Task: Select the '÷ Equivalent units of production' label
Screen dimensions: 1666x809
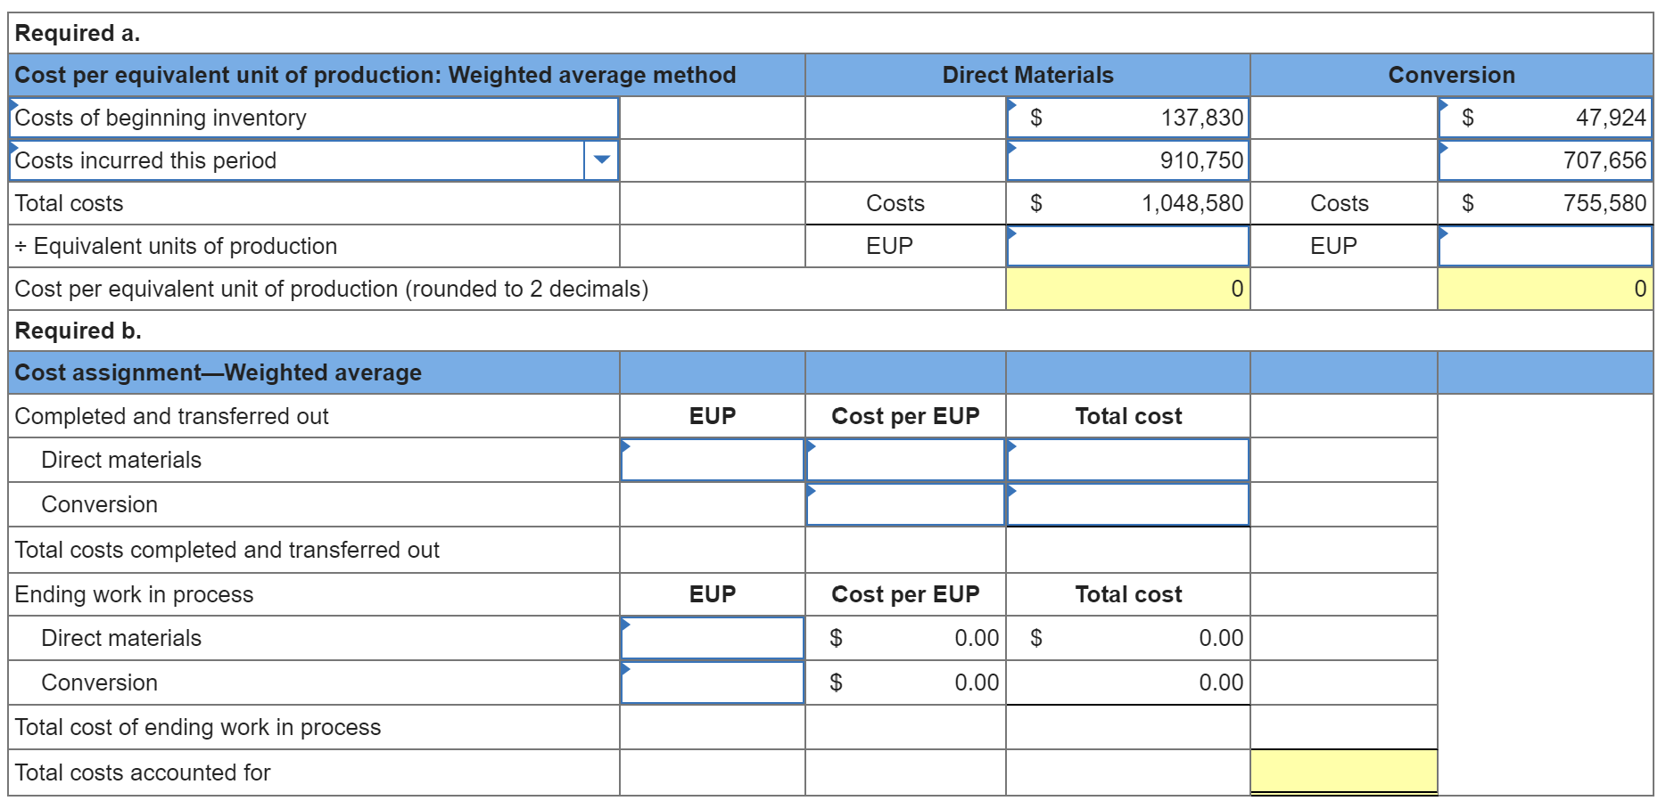Action: 177,246
